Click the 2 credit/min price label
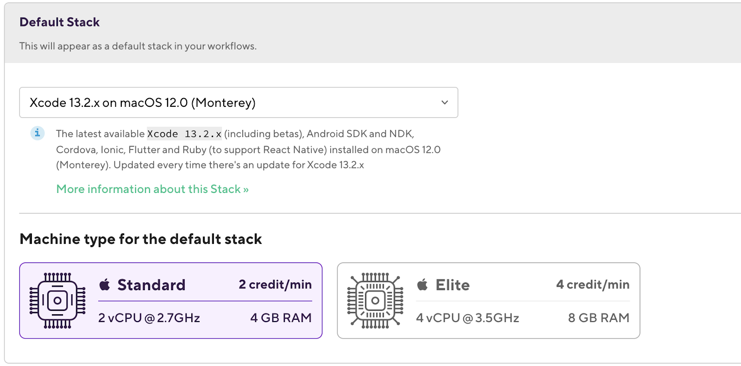Image resolution: width=741 pixels, height=366 pixels. tap(275, 285)
